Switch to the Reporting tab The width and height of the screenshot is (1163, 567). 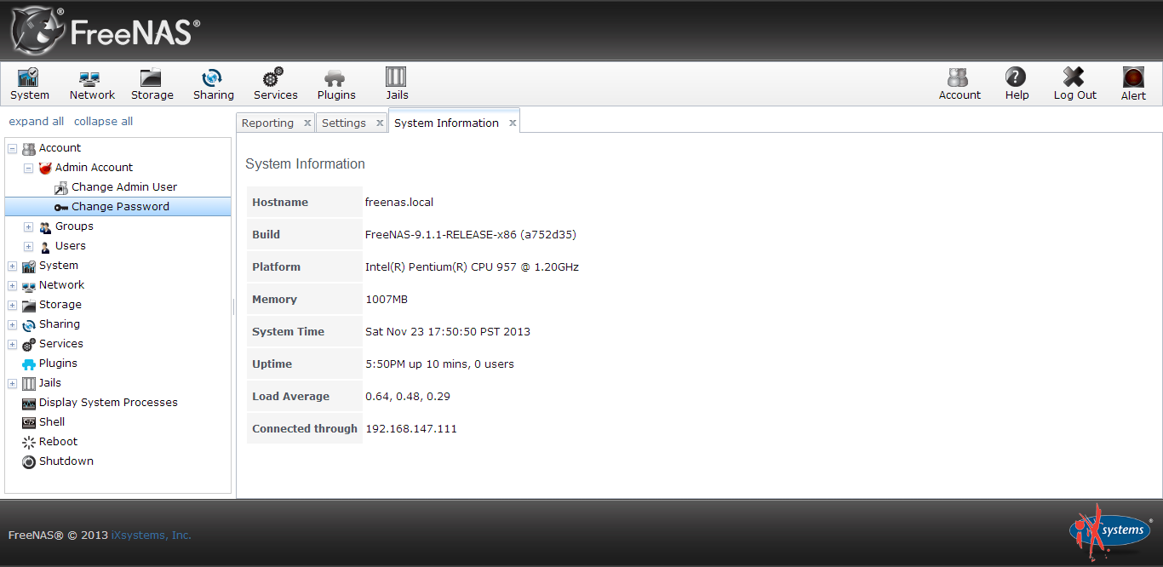267,123
